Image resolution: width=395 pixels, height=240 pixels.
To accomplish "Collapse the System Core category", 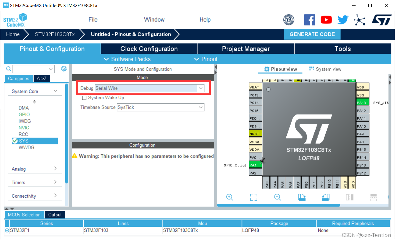I will (56, 91).
